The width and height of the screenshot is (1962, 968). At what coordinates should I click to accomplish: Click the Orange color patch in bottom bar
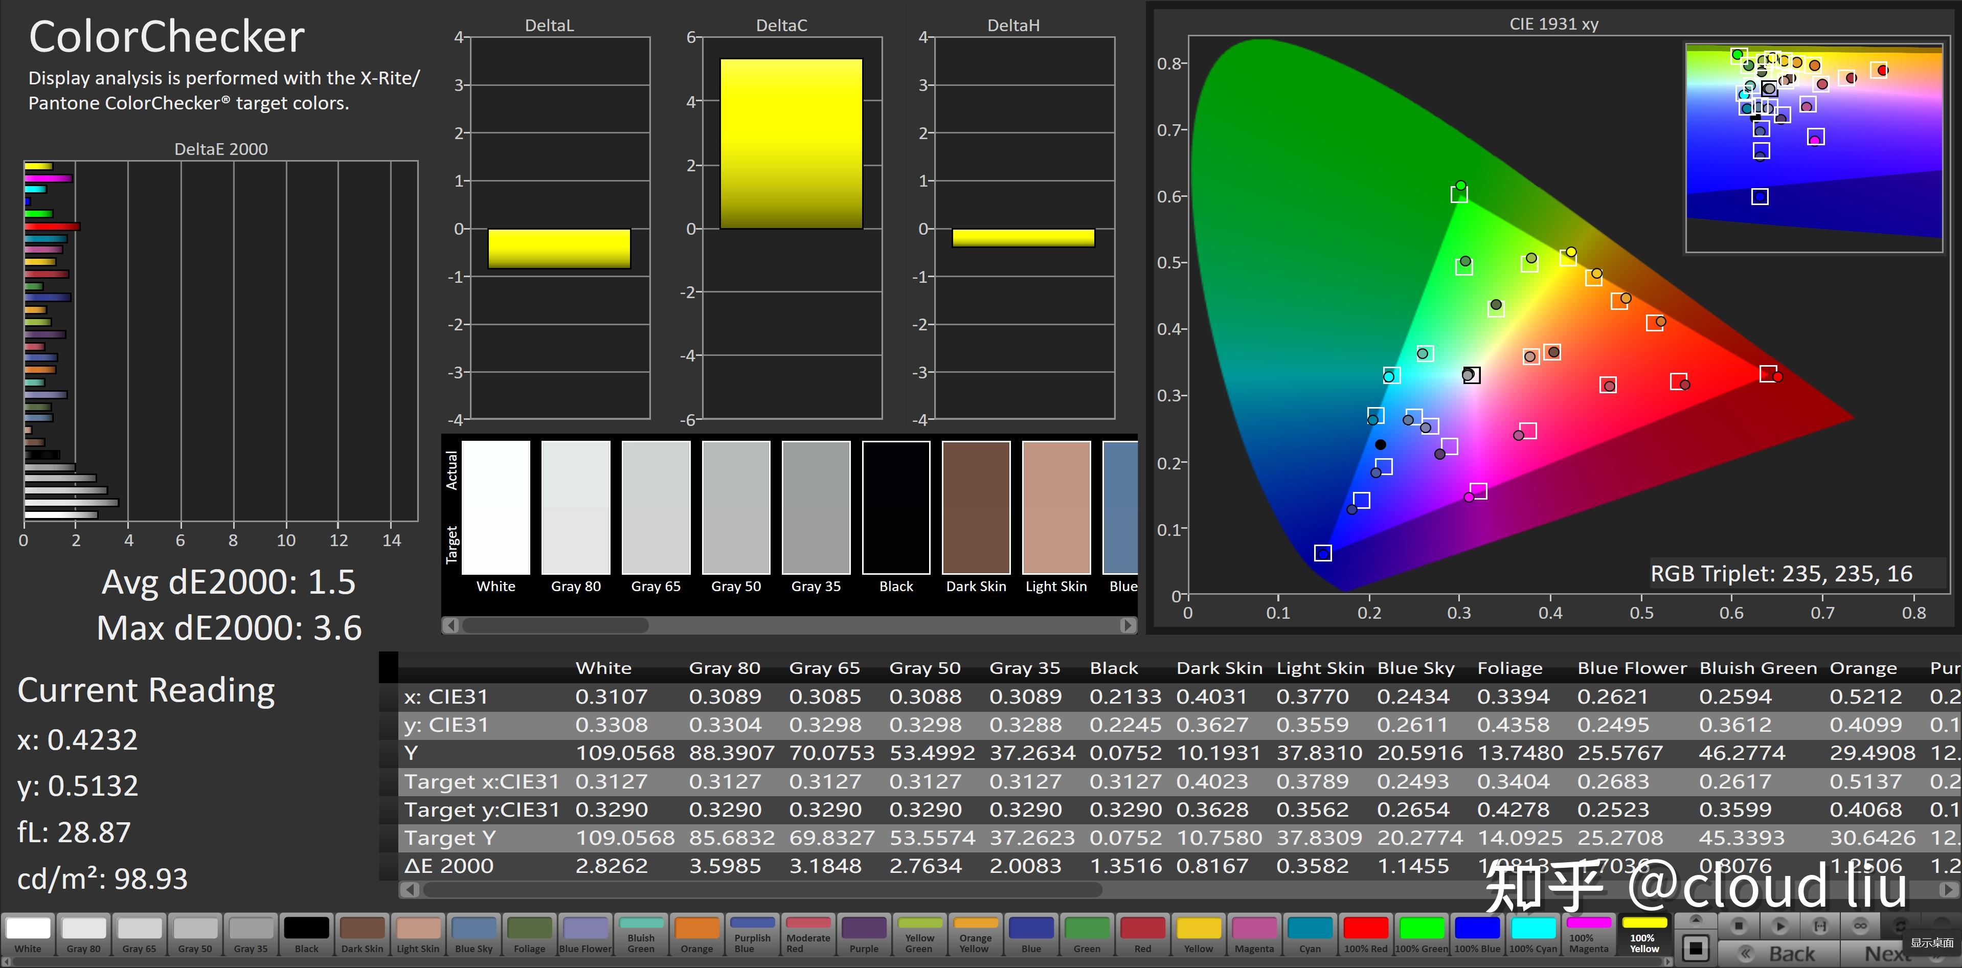(707, 944)
